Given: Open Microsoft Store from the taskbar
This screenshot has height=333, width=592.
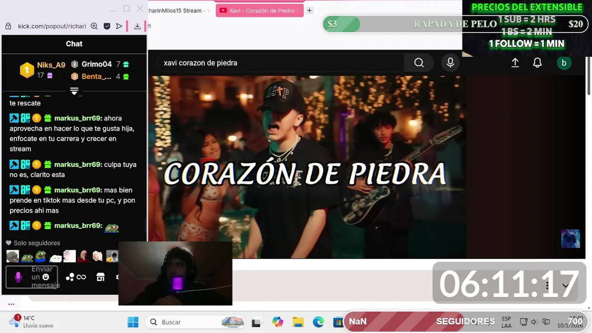Looking at the screenshot, I should (x=338, y=322).
